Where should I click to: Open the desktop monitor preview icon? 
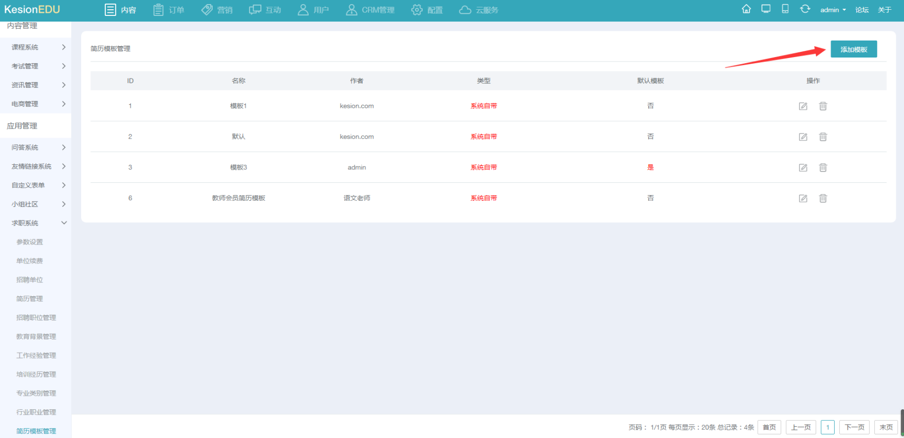pos(766,9)
